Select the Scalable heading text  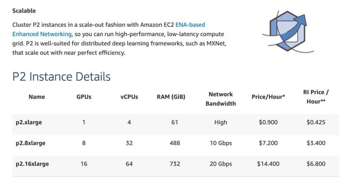point(24,11)
